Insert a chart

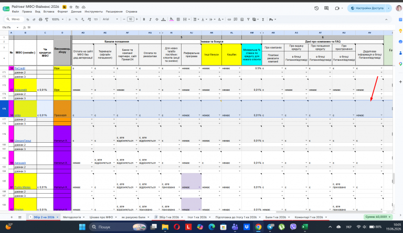point(242,19)
